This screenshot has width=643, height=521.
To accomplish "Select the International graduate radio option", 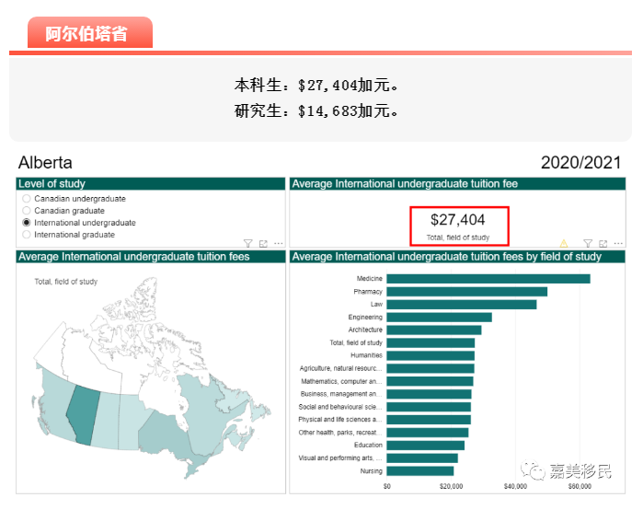I will coord(27,235).
